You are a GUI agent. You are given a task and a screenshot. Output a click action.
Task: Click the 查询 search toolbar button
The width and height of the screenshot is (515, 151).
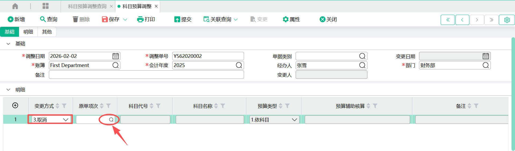[x=49, y=19]
